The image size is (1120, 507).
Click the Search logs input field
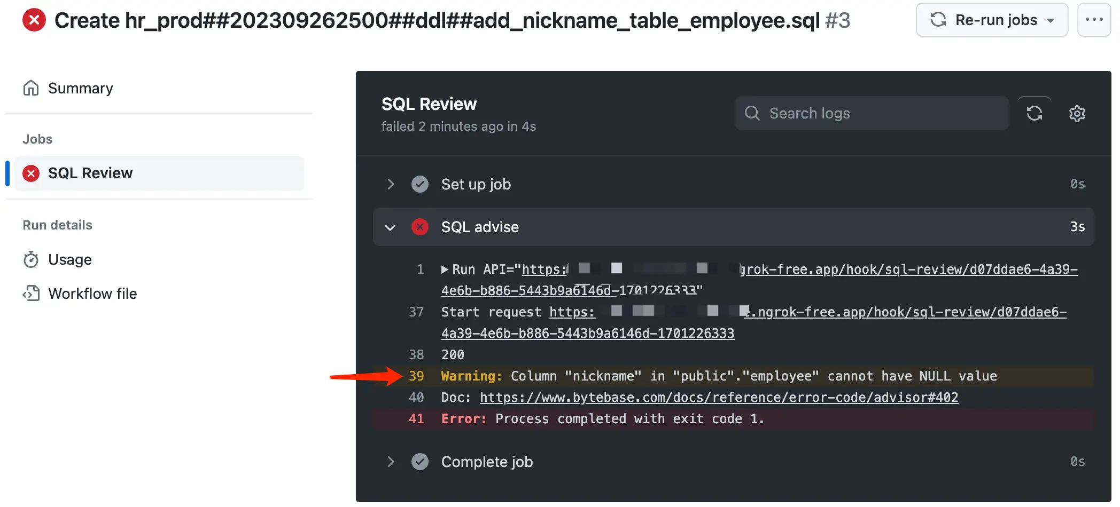pos(872,113)
